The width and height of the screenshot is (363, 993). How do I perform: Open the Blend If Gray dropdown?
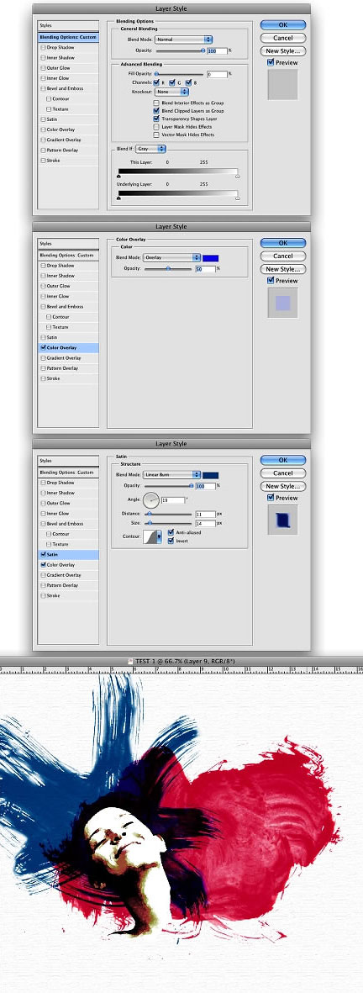click(x=151, y=148)
